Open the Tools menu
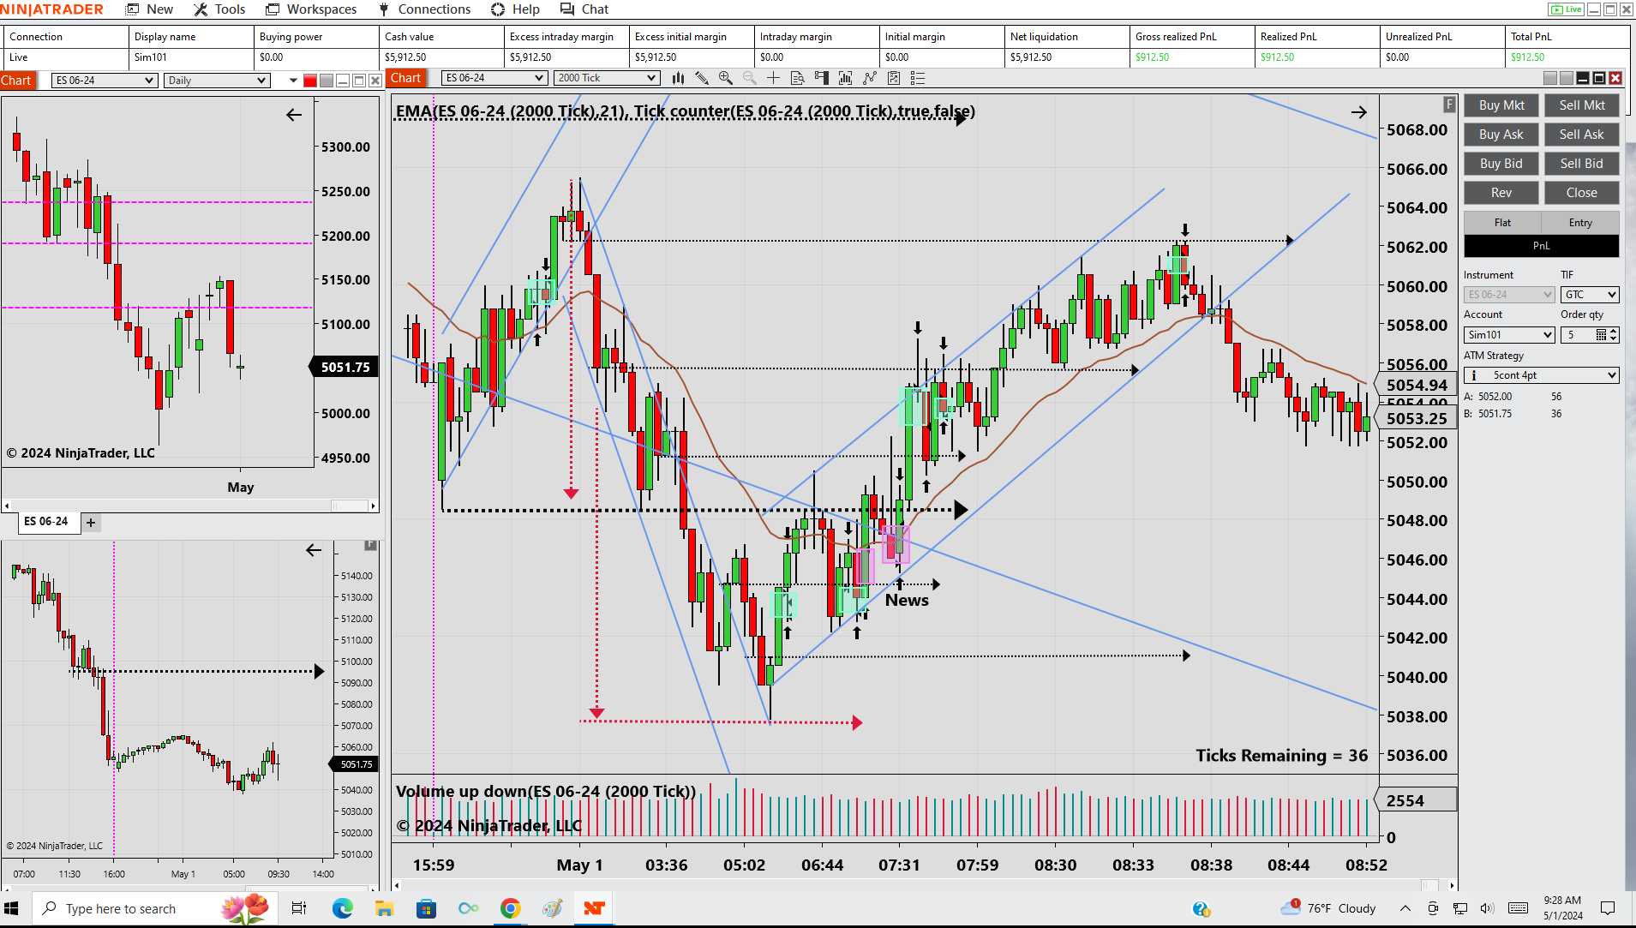 219,9
